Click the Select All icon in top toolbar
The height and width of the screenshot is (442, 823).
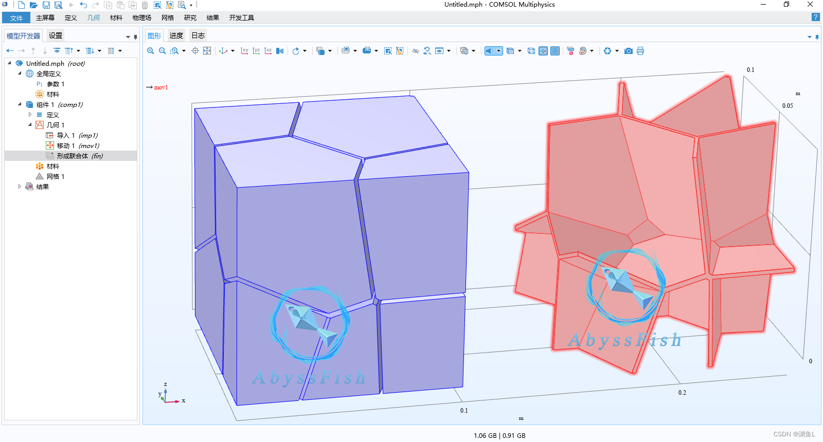157,5
